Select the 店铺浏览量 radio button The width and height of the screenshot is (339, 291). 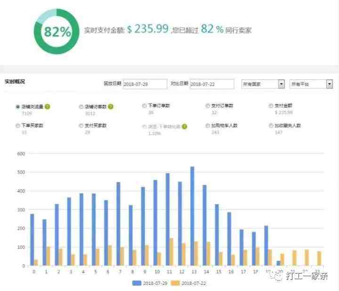tap(18, 107)
